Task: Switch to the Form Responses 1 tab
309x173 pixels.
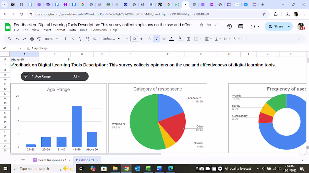Action: 52,160
